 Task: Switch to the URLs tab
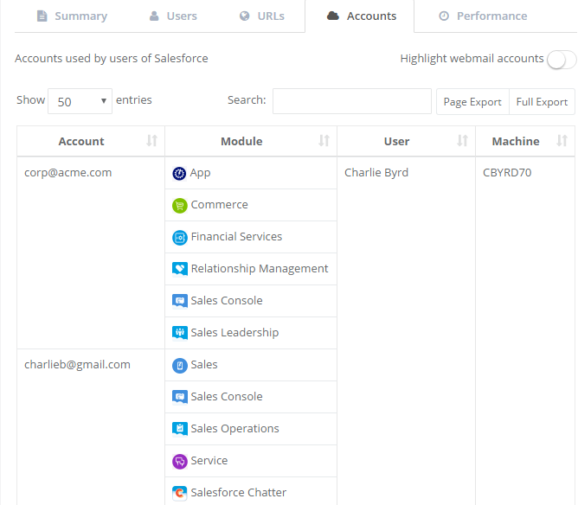262,16
